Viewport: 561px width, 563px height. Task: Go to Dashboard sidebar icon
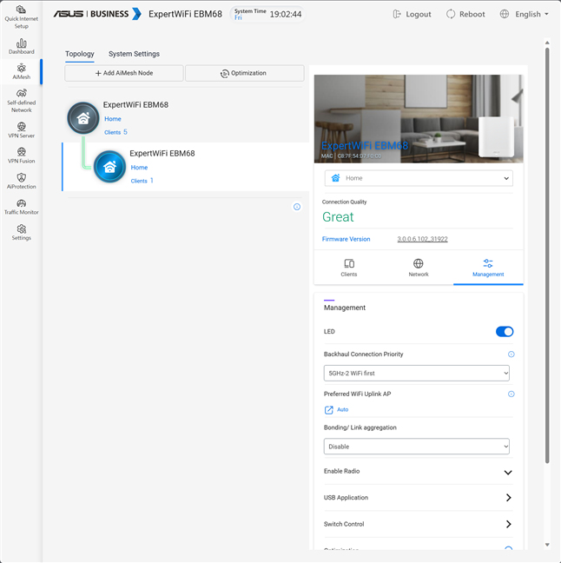coord(21,46)
